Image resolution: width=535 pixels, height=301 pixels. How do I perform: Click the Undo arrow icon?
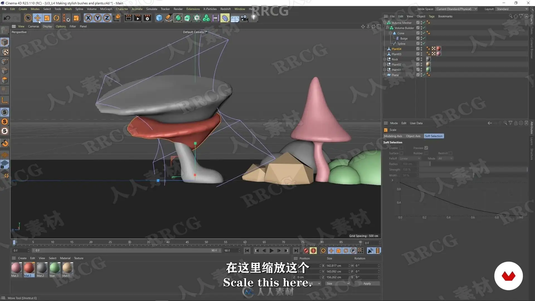point(7,18)
